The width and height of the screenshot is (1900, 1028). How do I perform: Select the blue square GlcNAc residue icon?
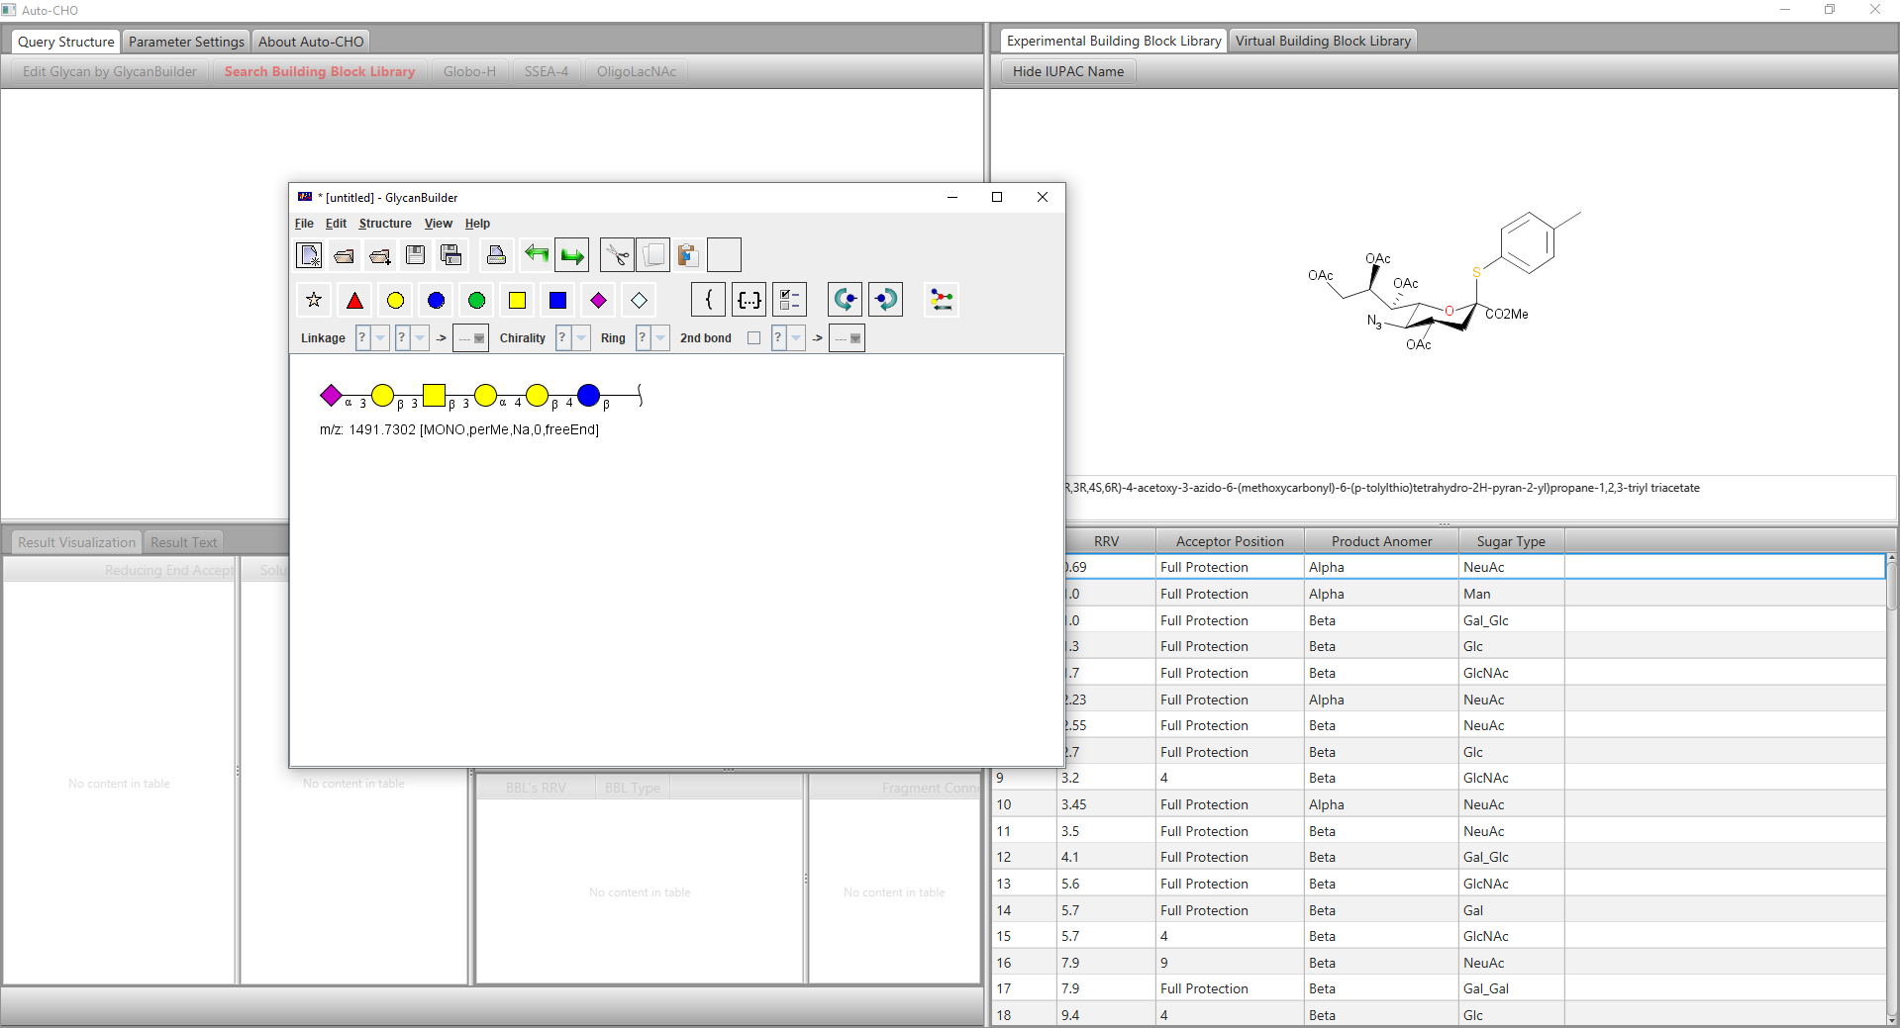pyautogui.click(x=557, y=301)
